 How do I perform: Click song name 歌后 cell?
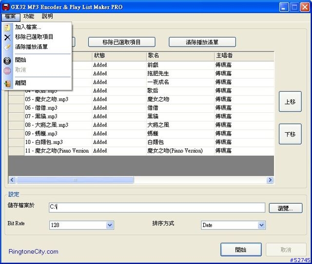pyautogui.click(x=180, y=90)
